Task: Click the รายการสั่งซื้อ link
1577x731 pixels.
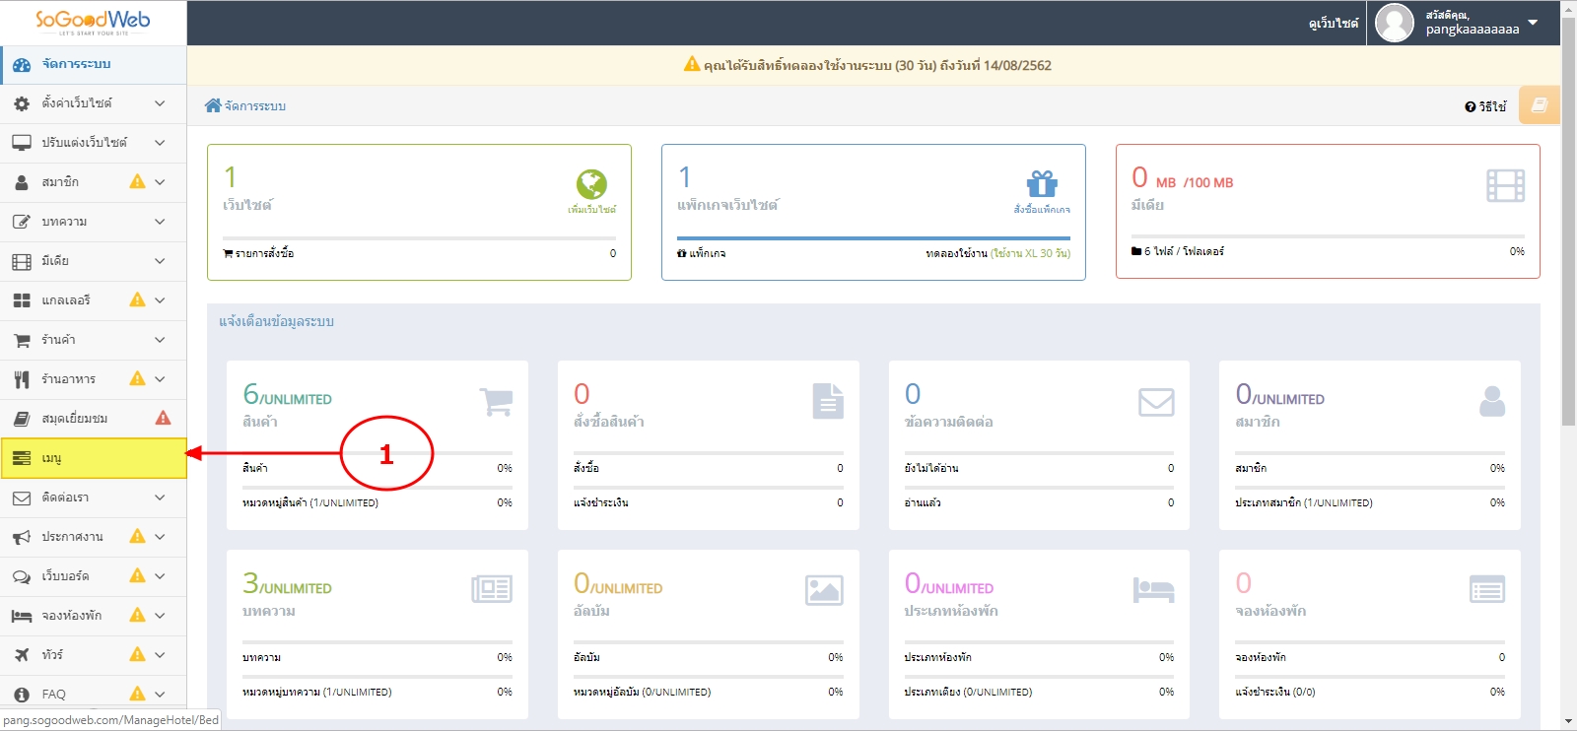Action: (258, 253)
